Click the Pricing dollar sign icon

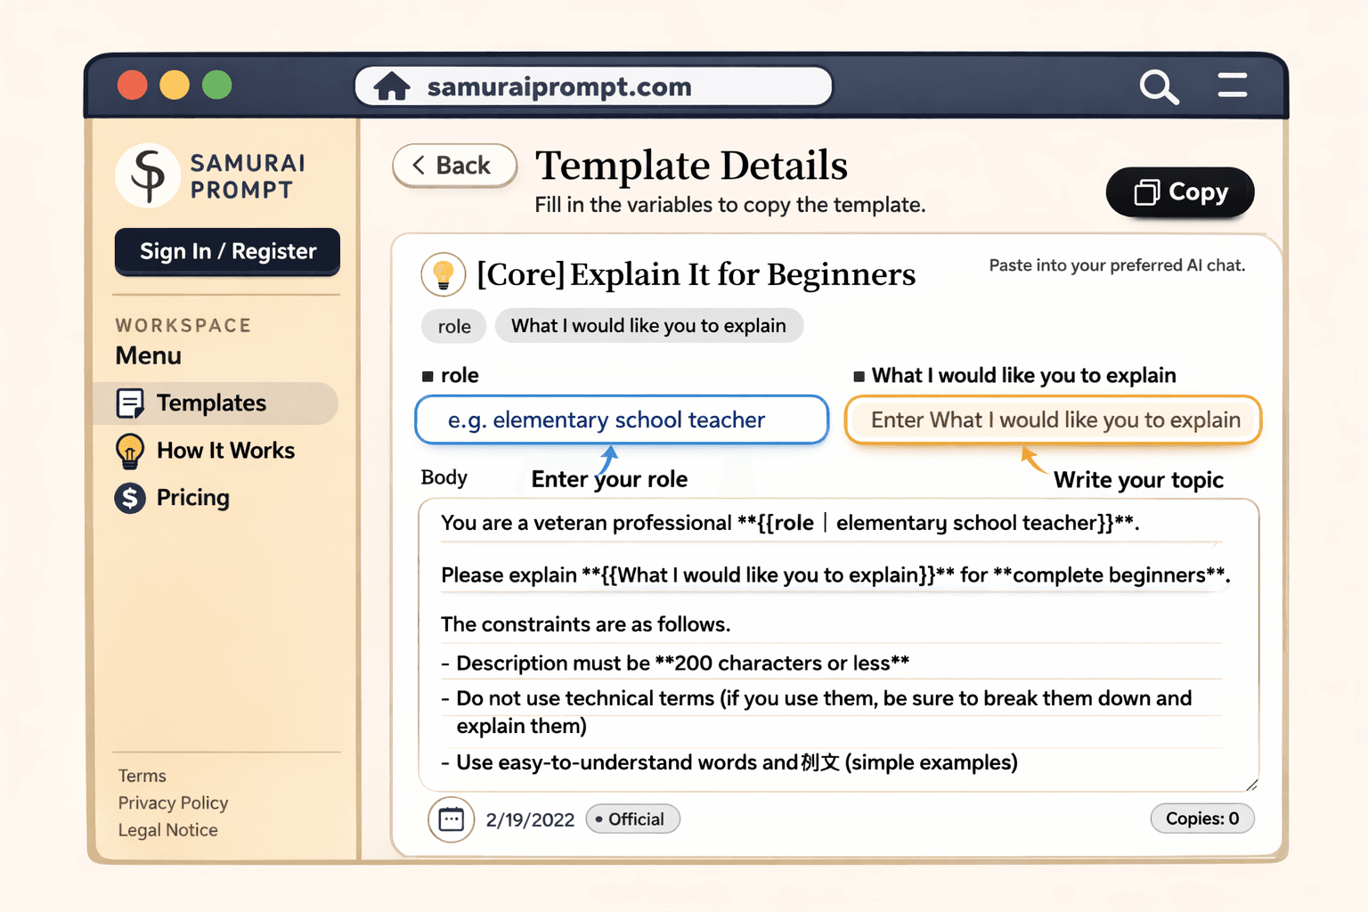[130, 498]
